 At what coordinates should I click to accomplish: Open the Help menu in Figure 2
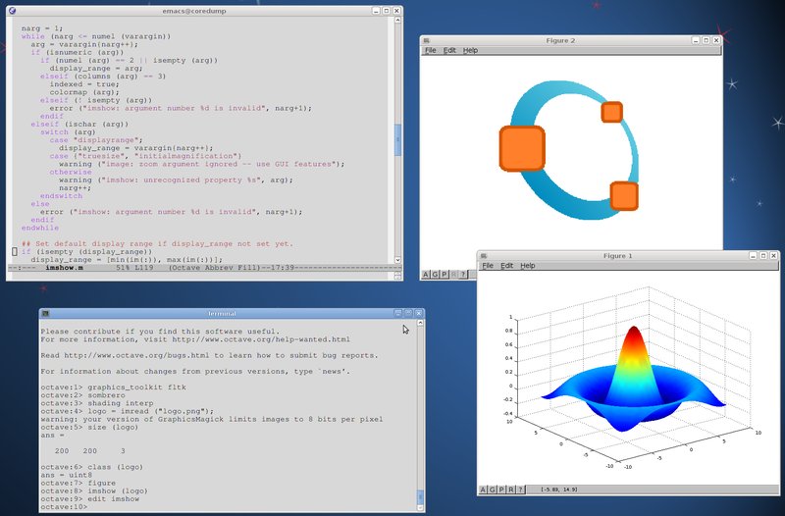[x=470, y=51]
